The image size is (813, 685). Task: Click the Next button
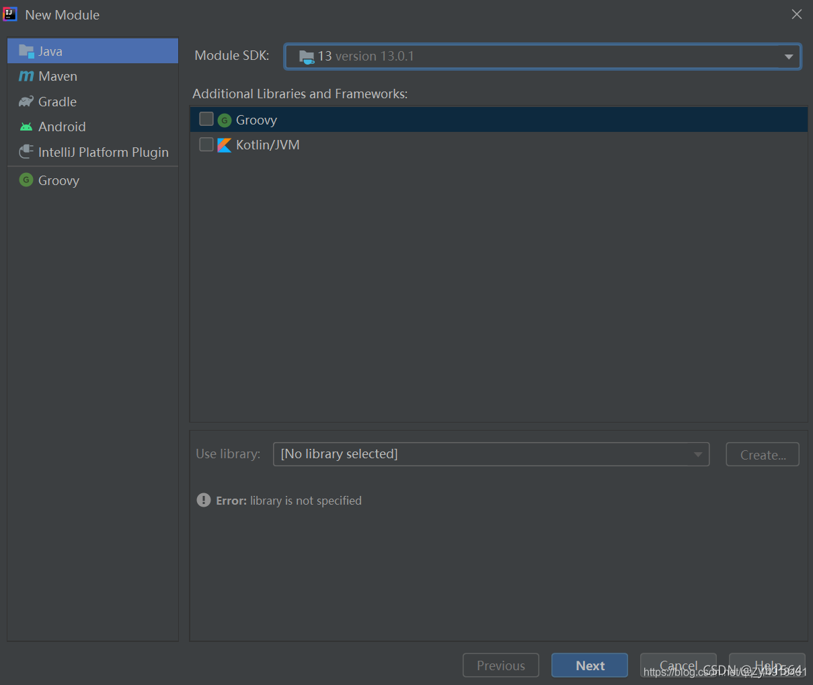coord(590,665)
